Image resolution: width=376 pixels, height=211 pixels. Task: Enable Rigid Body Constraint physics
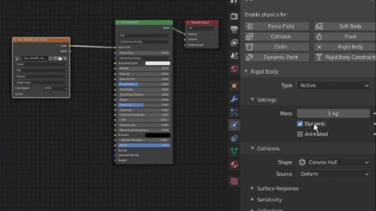click(x=345, y=57)
